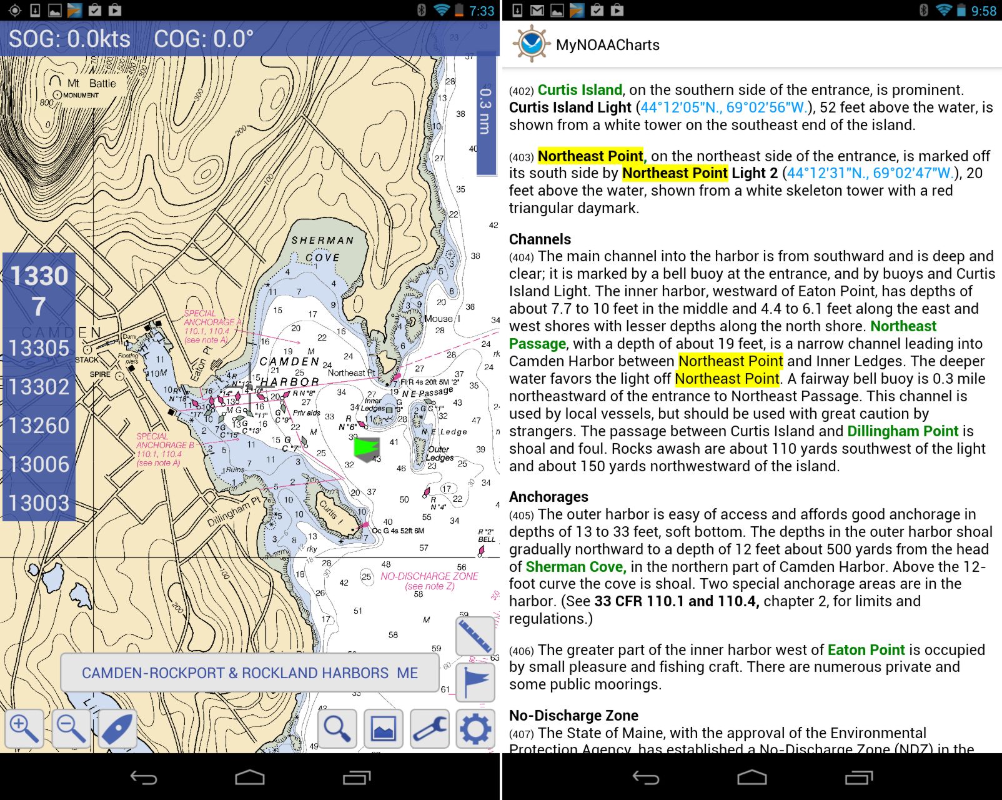The image size is (1002, 800).
Task: Tap Home in the left navigation bar
Action: click(x=250, y=777)
